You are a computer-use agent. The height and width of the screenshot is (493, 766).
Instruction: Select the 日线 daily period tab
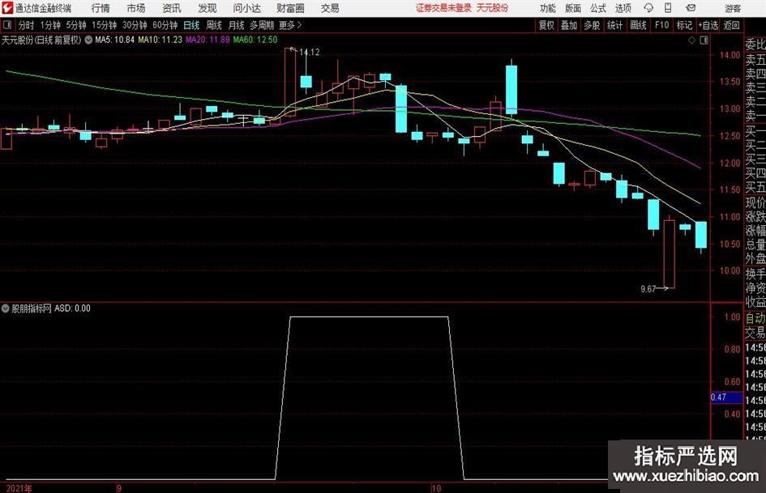191,25
